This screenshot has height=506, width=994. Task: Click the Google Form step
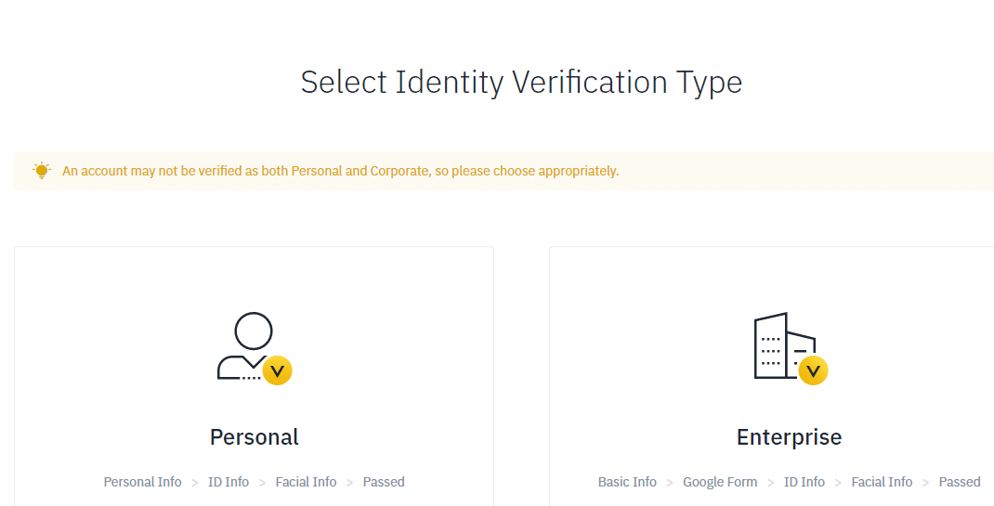720,482
